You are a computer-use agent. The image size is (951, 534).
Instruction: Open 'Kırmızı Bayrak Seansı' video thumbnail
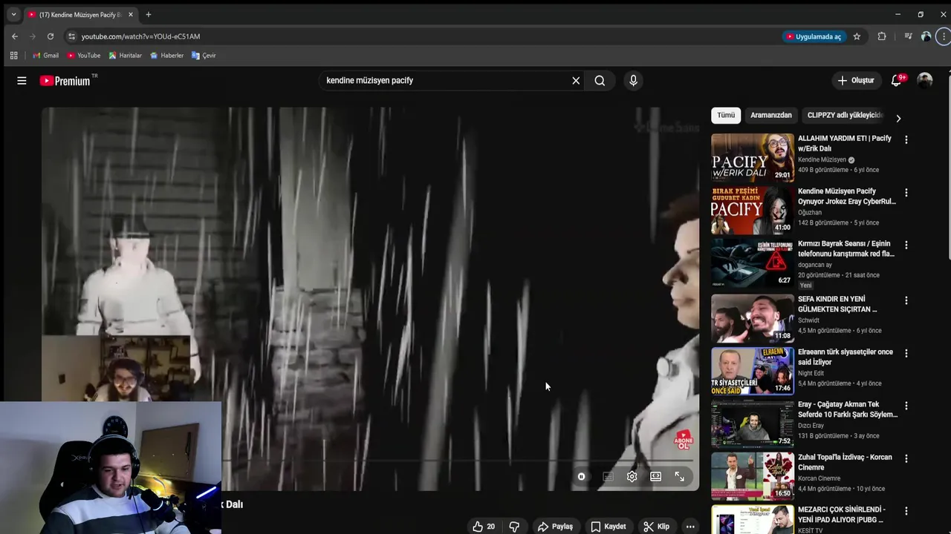pyautogui.click(x=752, y=263)
